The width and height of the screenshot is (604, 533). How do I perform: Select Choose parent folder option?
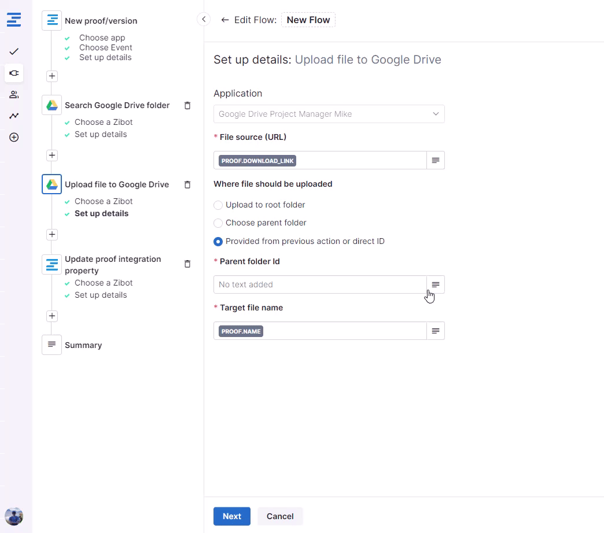pyautogui.click(x=218, y=223)
